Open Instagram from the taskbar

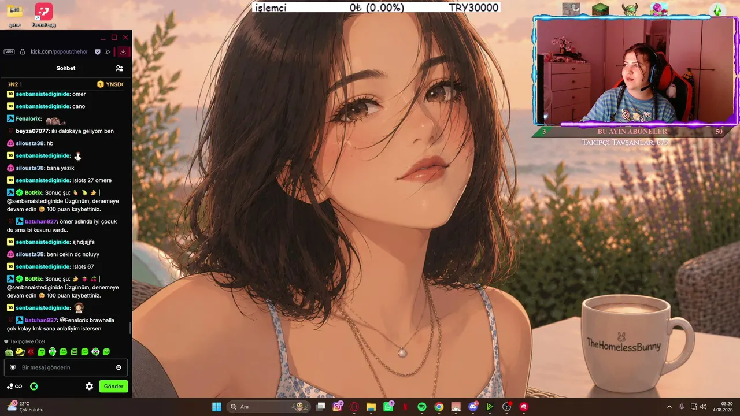[x=338, y=407]
